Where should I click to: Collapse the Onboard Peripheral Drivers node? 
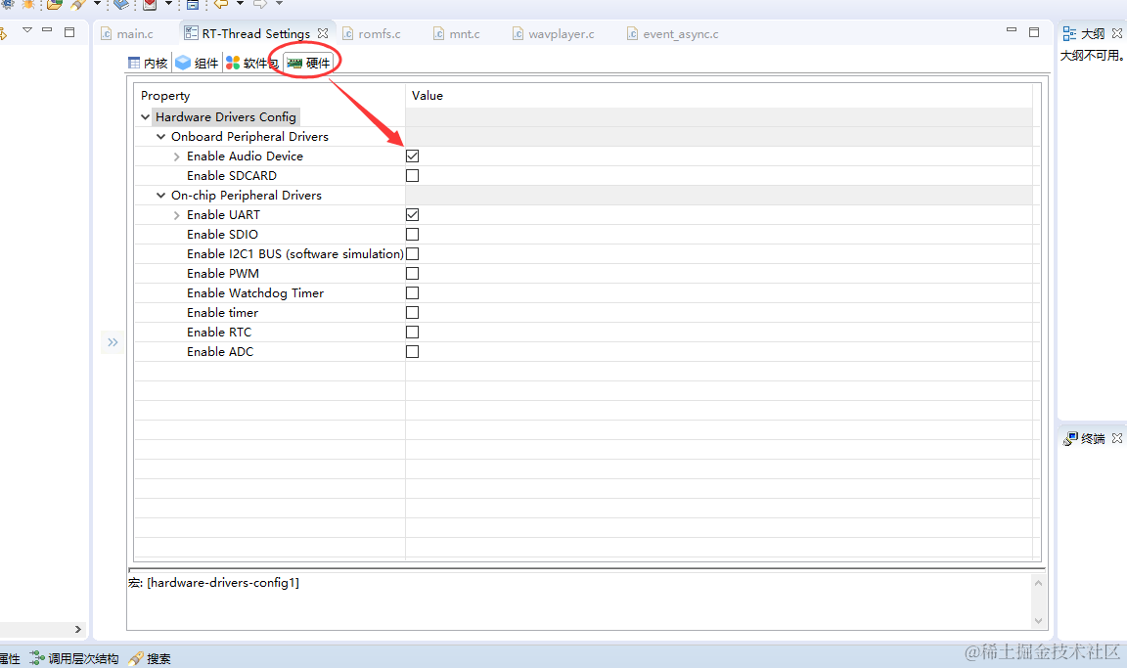tap(161, 137)
